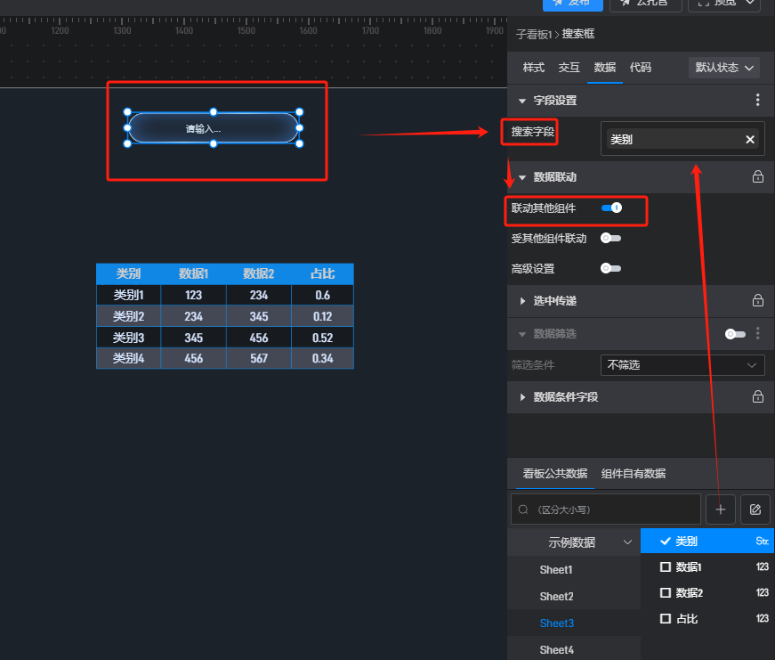This screenshot has height=660, width=775.
Task: Check the 数据2 field checkbox
Action: click(x=666, y=592)
